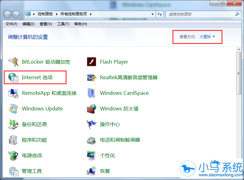Open the 电源选项 battery icon
Image resolution: width=244 pixels, height=180 pixels.
pos(13,155)
